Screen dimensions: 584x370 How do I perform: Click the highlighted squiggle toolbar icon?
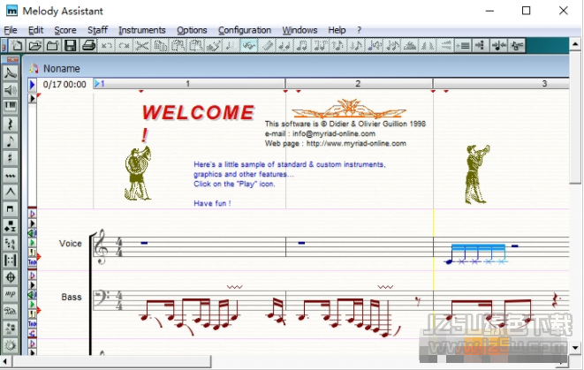[x=249, y=46]
